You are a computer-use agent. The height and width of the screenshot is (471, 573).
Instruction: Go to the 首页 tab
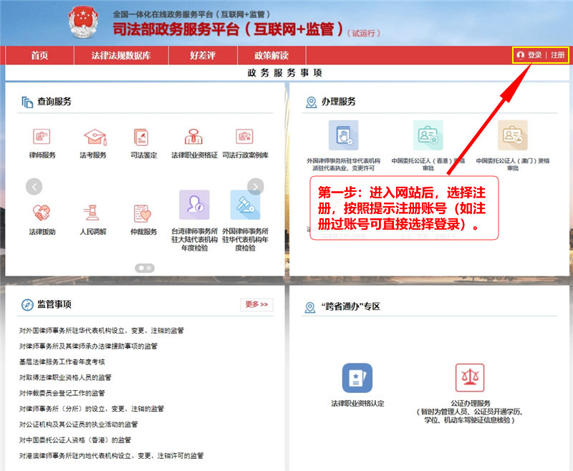[39, 56]
